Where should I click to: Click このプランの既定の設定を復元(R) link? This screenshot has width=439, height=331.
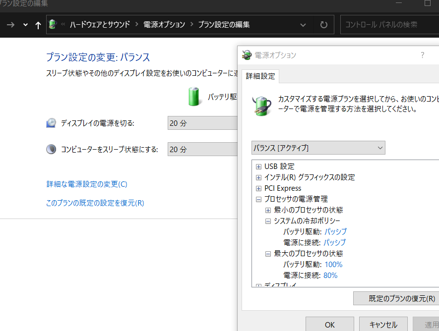pos(95,203)
